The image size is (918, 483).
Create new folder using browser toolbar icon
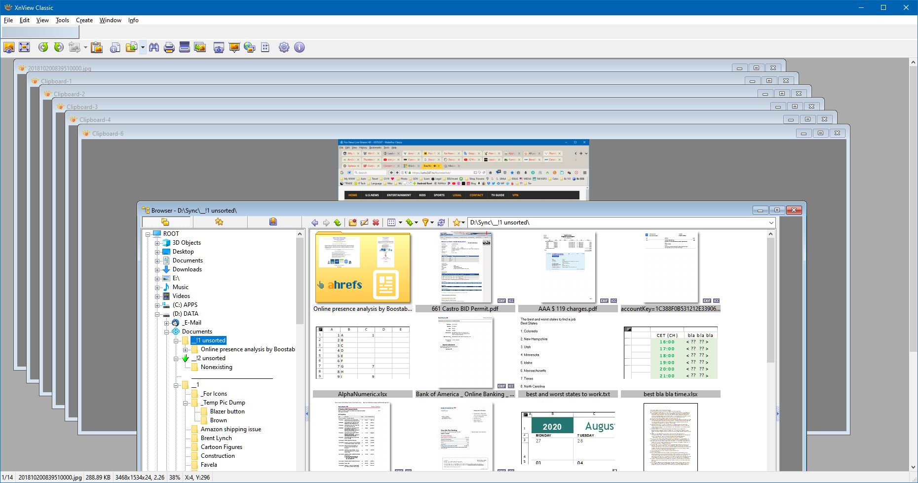(x=352, y=223)
